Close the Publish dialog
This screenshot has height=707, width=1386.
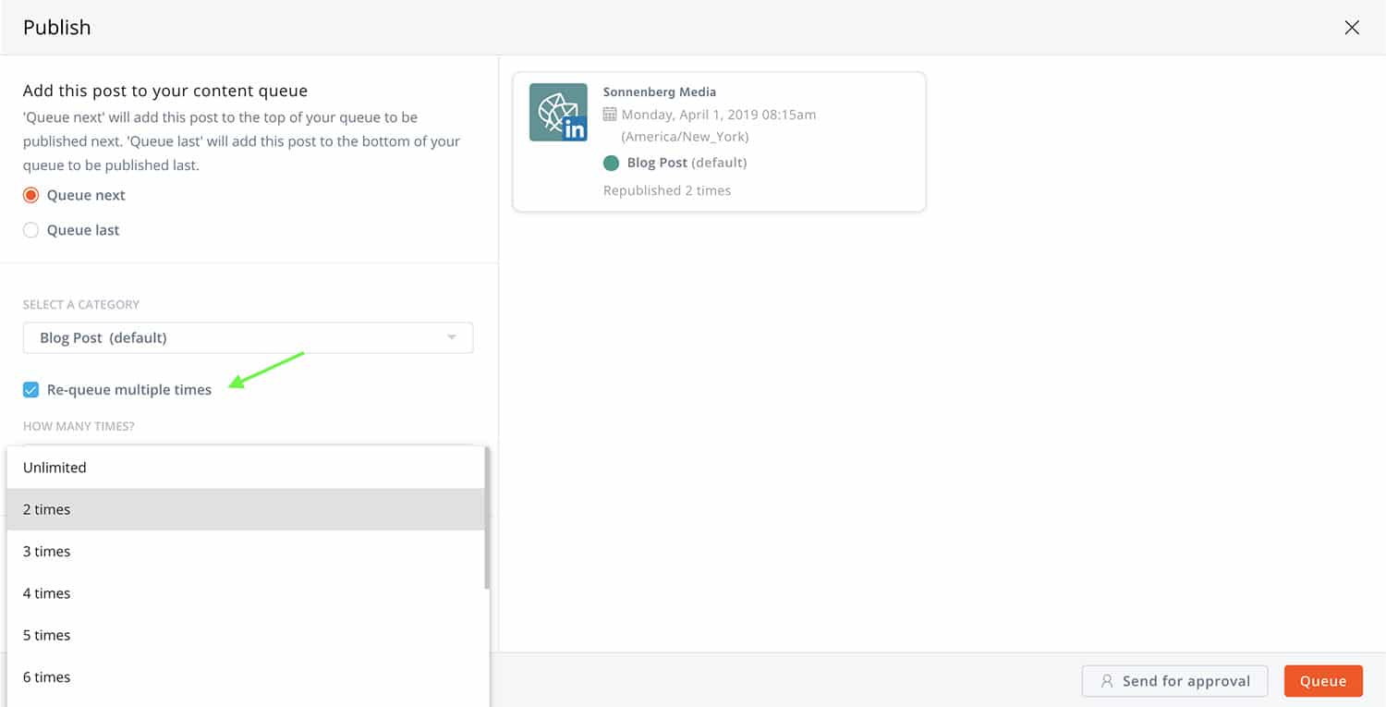[1352, 28]
